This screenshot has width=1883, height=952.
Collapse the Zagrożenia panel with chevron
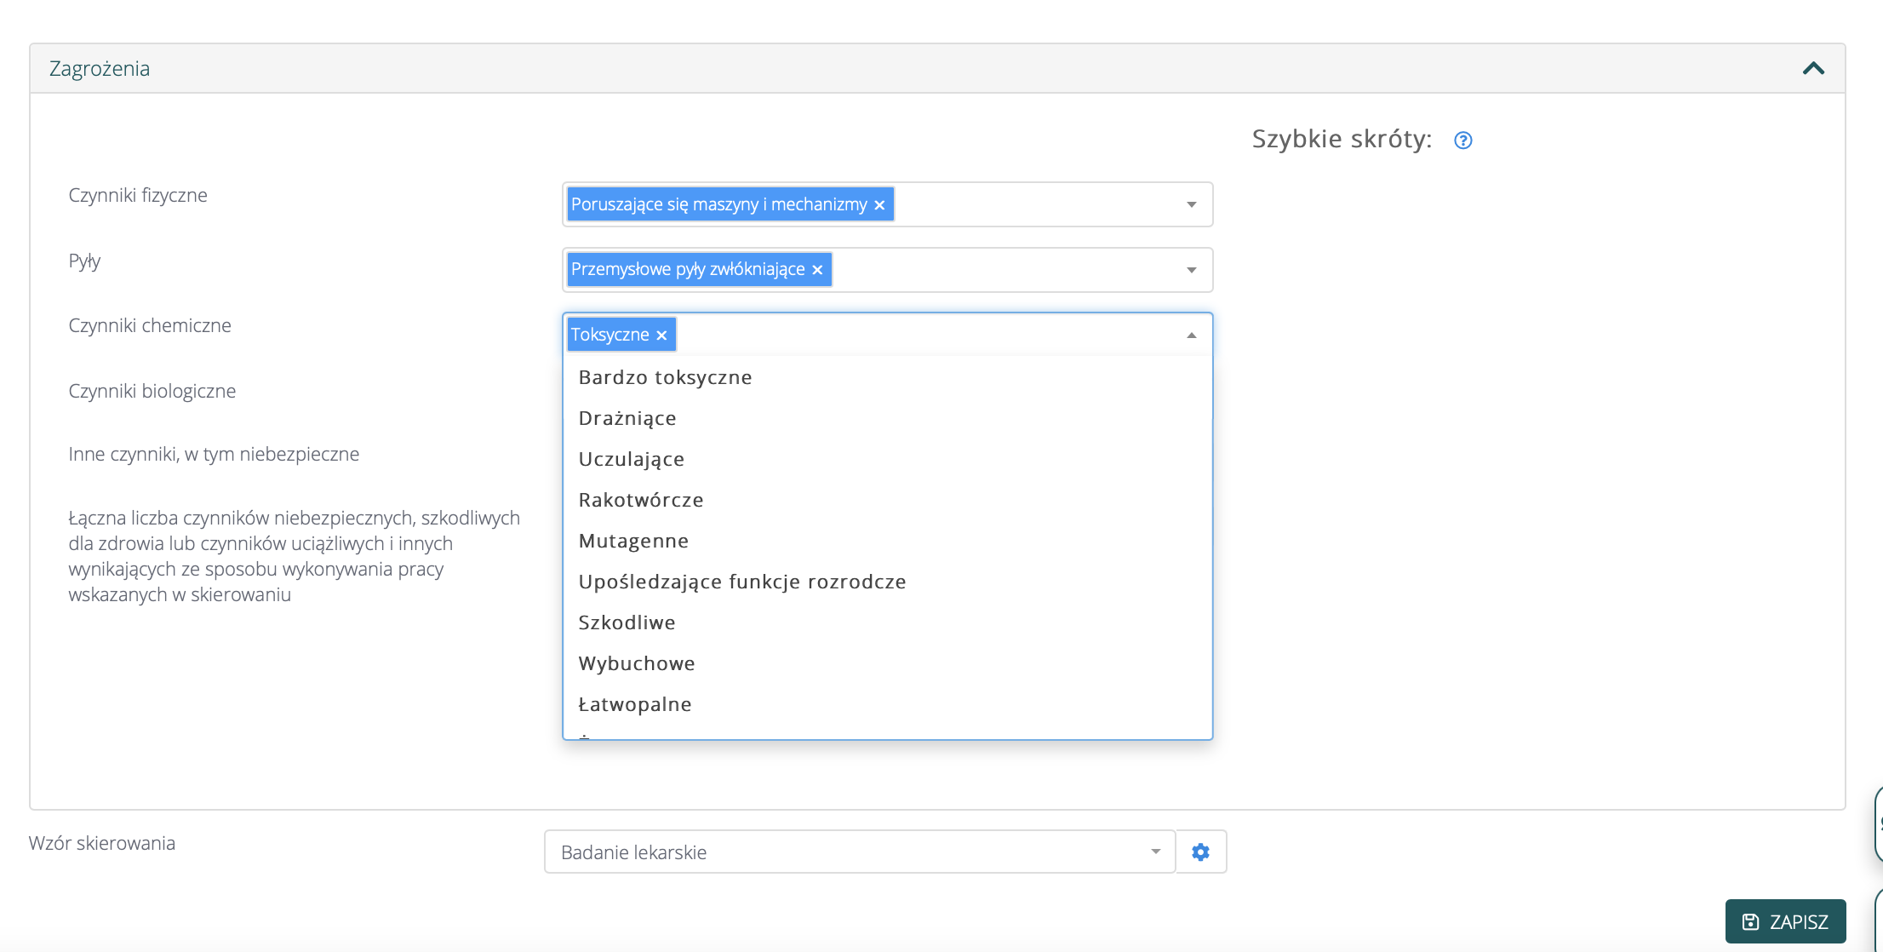(x=1813, y=68)
